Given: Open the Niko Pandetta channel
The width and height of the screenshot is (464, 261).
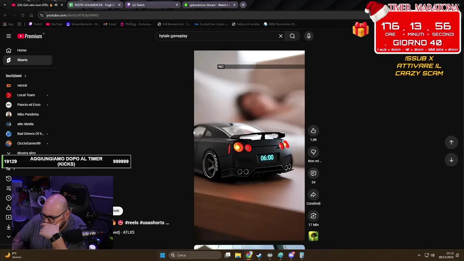Looking at the screenshot, I should (28, 115).
